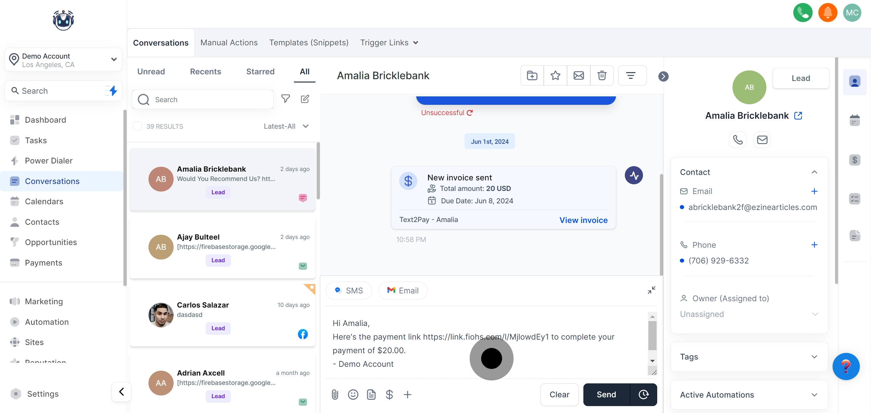
Task: Click the trash icon to delete conversation
Action: (602, 75)
